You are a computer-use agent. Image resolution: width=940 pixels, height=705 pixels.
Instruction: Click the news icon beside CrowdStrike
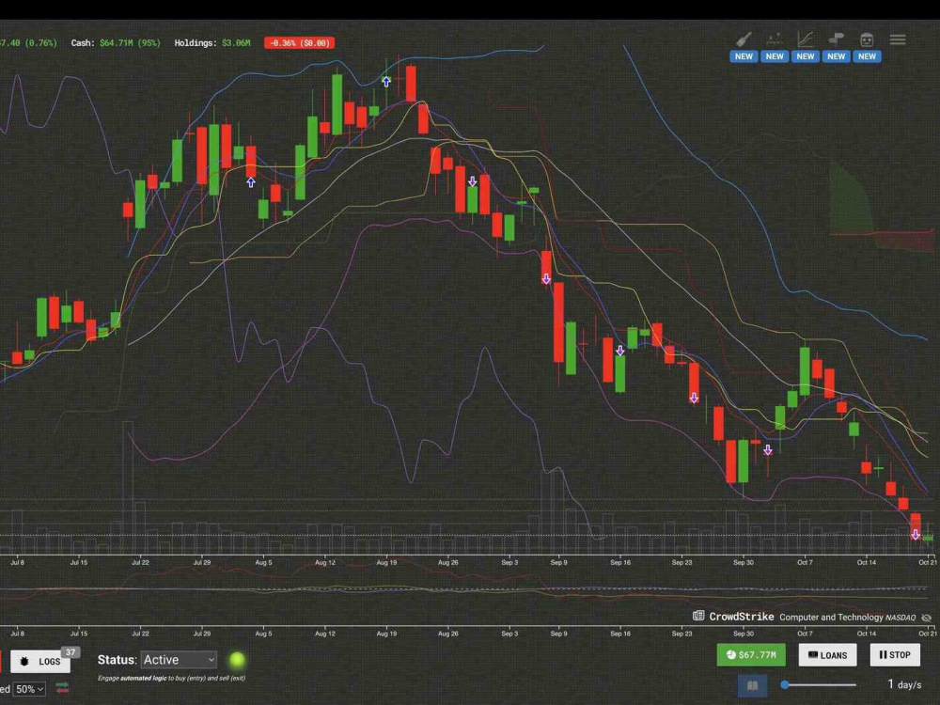click(698, 616)
